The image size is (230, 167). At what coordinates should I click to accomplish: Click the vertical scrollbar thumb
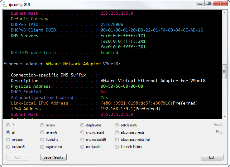(x=225, y=71)
